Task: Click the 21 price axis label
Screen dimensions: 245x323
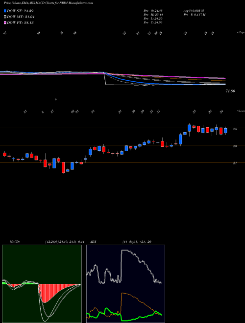Action: 235,163
